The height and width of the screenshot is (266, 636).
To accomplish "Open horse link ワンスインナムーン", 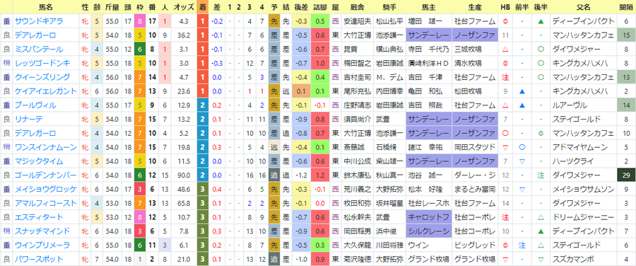I will [x=45, y=147].
